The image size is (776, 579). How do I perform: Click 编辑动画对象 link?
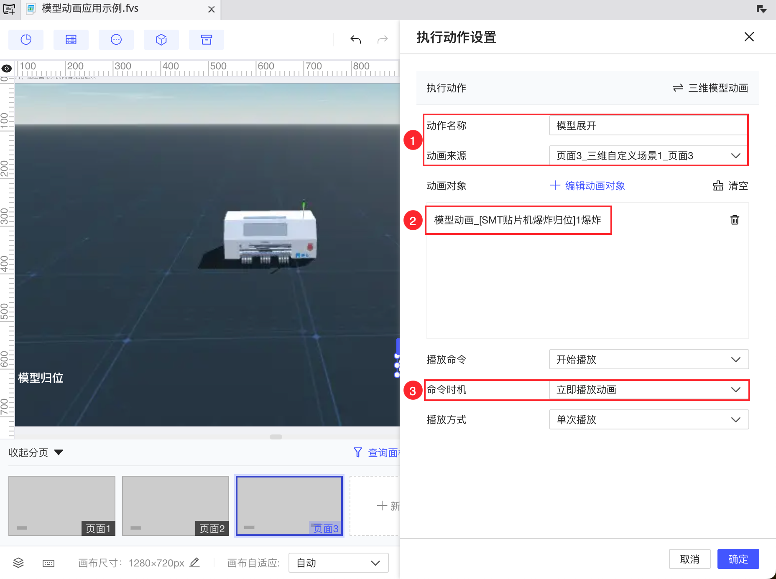point(587,186)
